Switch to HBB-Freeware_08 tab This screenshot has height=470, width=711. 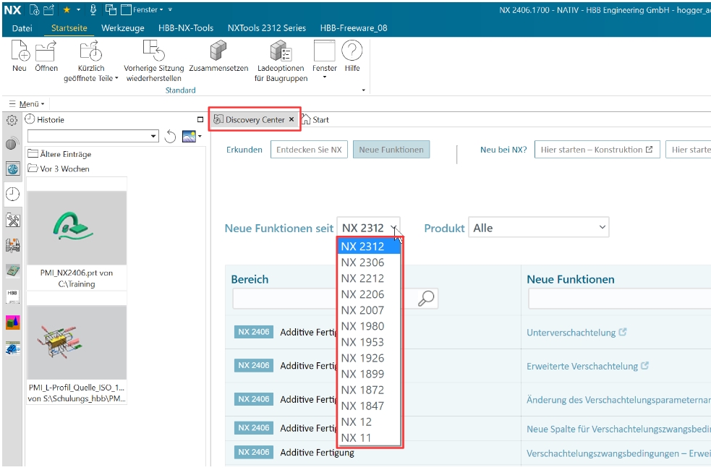[354, 28]
